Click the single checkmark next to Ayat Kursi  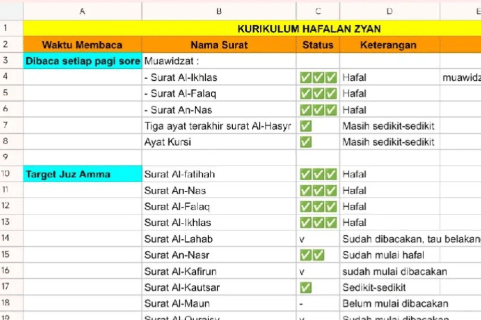pyautogui.click(x=305, y=142)
